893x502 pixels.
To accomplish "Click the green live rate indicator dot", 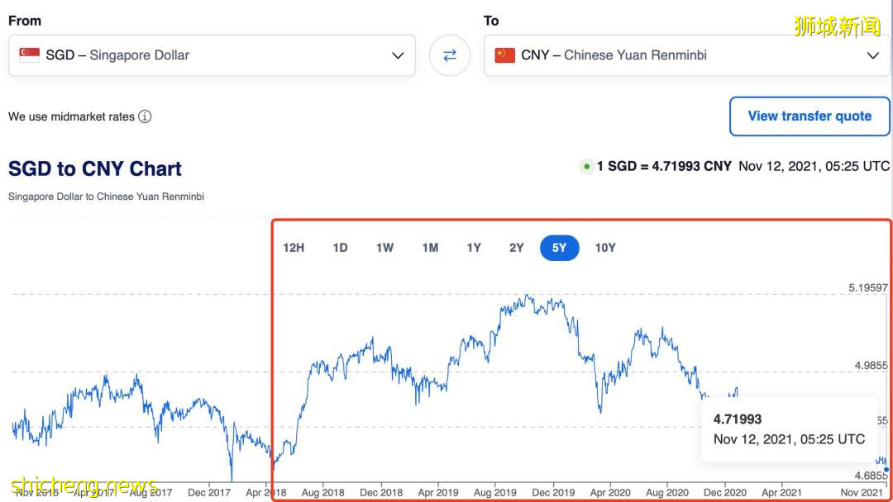I will [587, 167].
